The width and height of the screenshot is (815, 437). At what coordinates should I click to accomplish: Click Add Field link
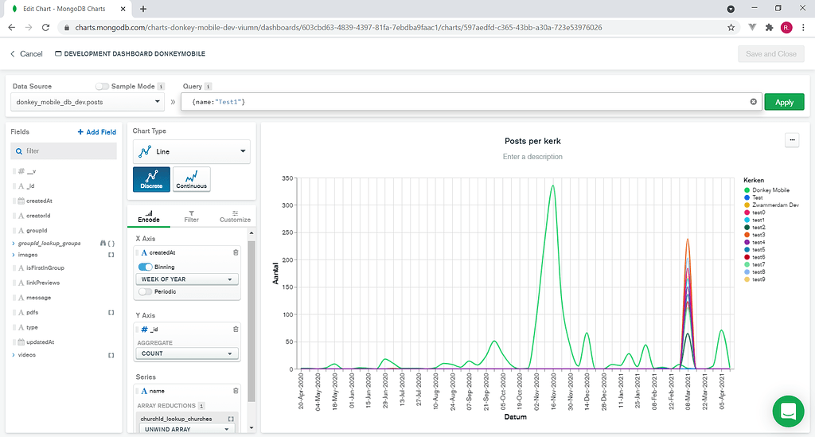(x=96, y=132)
